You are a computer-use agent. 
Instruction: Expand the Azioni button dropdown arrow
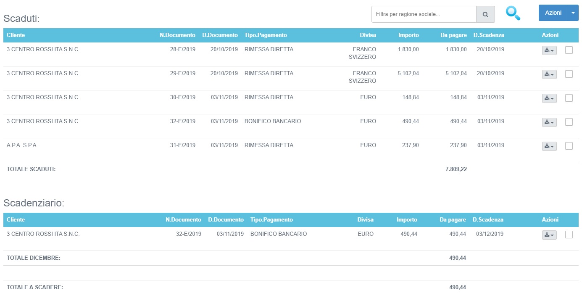(x=573, y=13)
